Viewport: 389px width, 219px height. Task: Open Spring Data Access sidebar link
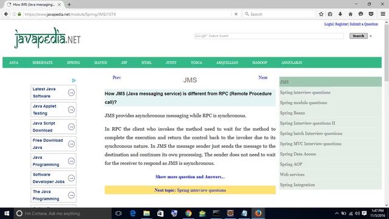(x=298, y=154)
